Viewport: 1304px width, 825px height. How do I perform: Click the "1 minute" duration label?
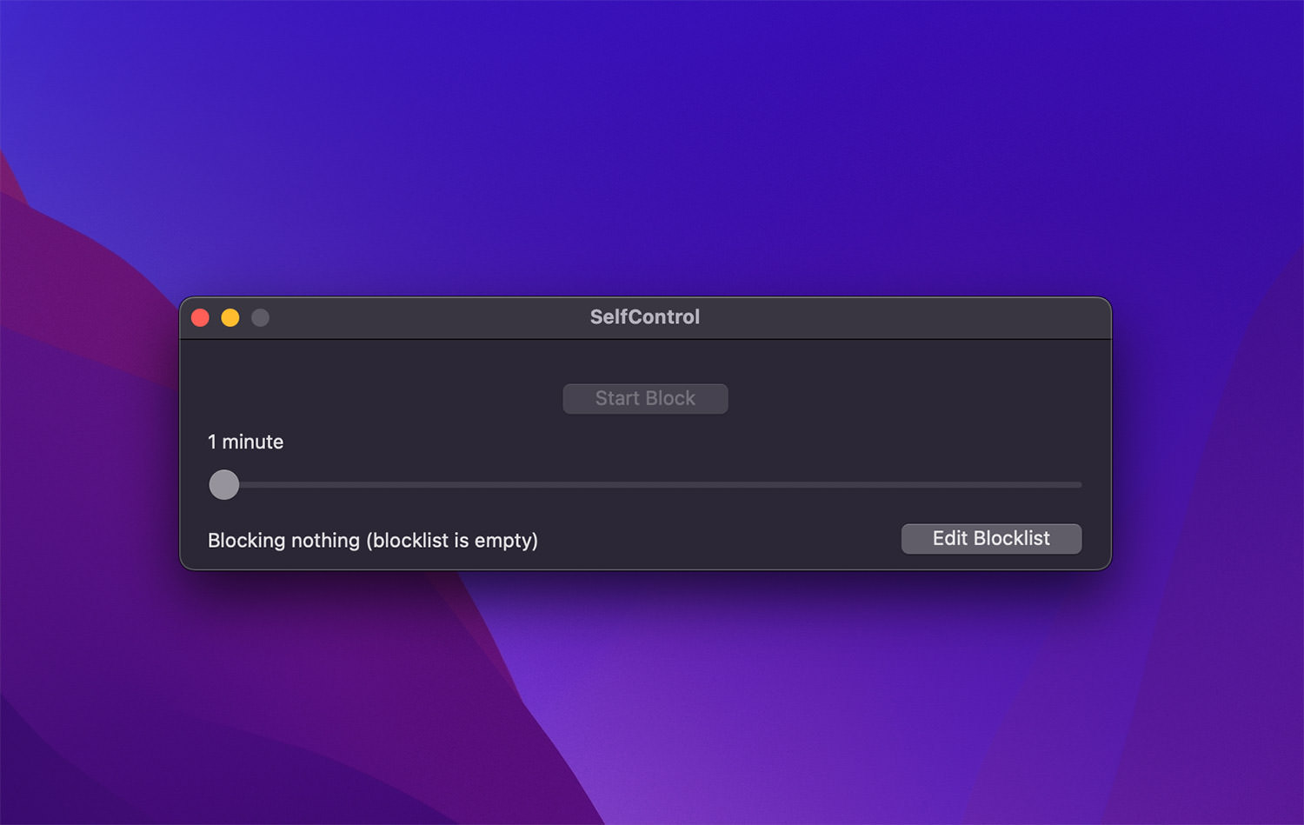click(245, 442)
